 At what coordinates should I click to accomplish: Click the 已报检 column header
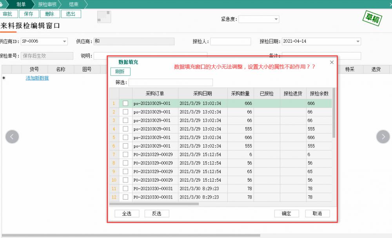(x=267, y=94)
